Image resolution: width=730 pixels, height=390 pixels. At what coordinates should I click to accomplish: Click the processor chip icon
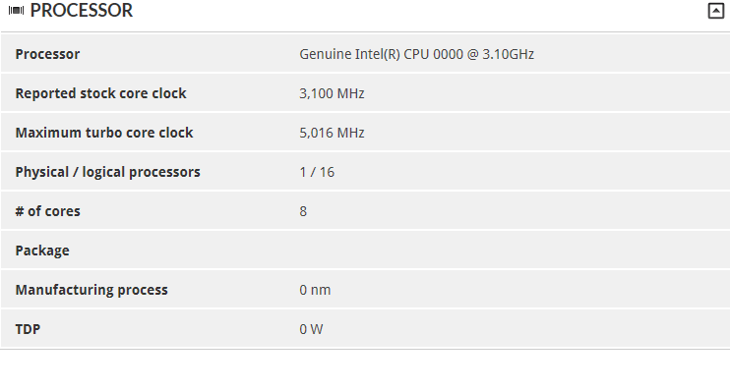tap(17, 10)
